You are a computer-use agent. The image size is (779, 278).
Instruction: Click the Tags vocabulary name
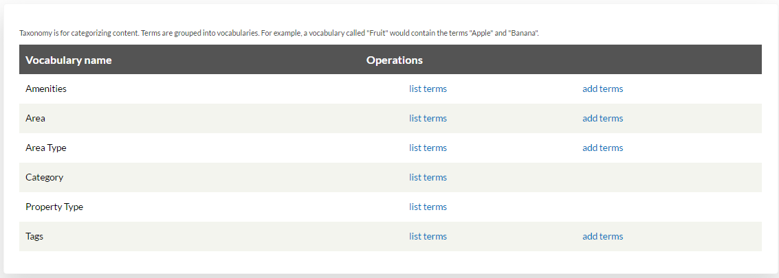point(34,236)
